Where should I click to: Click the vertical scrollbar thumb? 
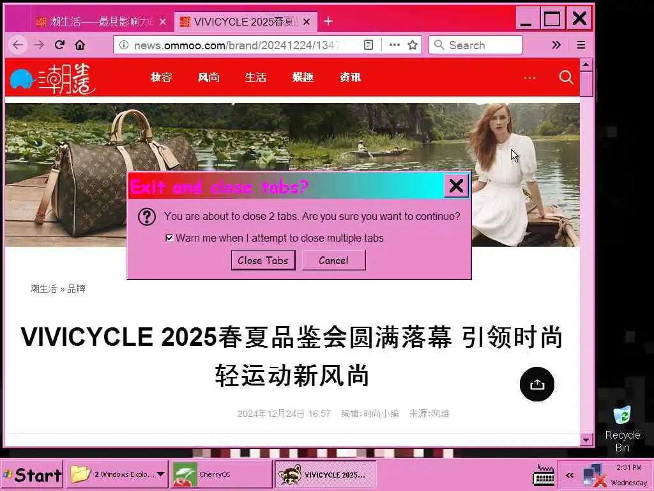coord(586,84)
